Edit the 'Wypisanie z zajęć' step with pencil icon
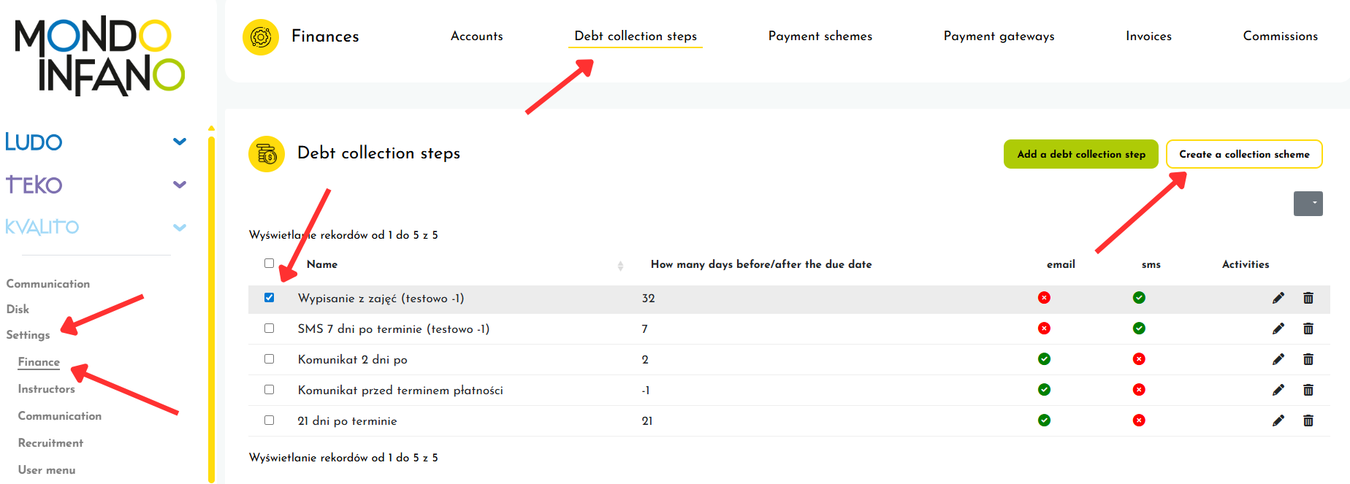The width and height of the screenshot is (1350, 484). (x=1278, y=298)
